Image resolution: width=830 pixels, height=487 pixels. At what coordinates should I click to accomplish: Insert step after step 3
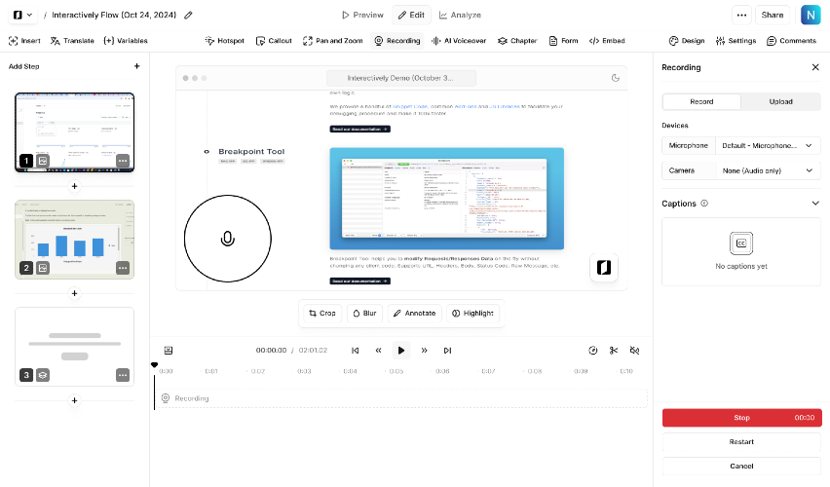pos(75,400)
